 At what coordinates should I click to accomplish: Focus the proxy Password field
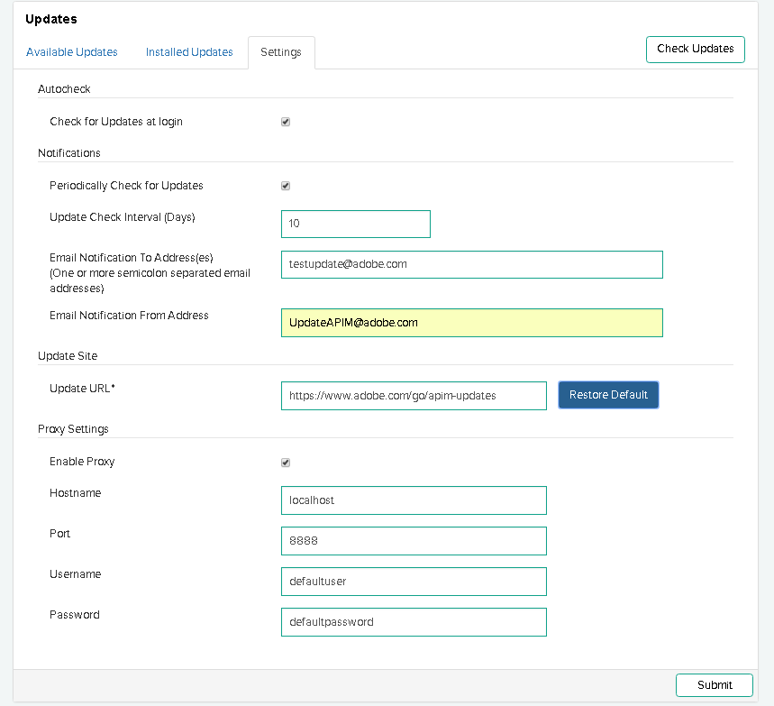pos(414,621)
